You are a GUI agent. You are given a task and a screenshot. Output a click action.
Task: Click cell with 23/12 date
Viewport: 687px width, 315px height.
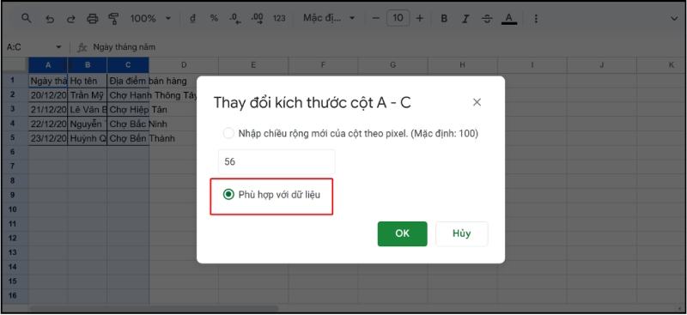click(x=48, y=138)
